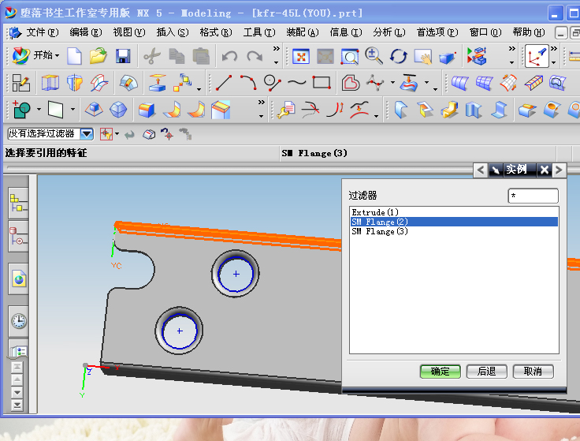This screenshot has height=441, width=580.
Task: Open the WCS orientation coordinate icon
Action: click(537, 56)
